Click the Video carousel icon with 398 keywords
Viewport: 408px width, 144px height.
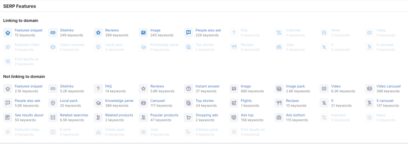[x=369, y=89]
